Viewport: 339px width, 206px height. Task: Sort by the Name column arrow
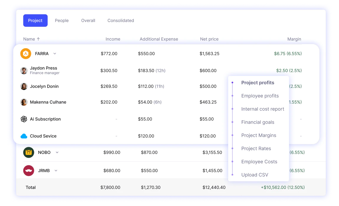(x=38, y=39)
